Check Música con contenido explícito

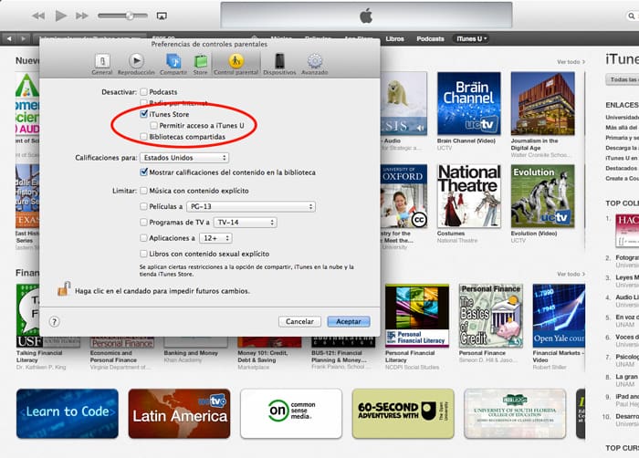[x=144, y=191]
